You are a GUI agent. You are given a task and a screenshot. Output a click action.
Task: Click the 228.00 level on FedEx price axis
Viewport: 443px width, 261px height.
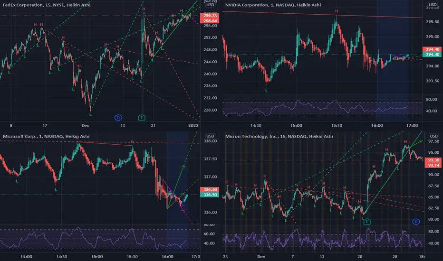pyautogui.click(x=210, y=110)
